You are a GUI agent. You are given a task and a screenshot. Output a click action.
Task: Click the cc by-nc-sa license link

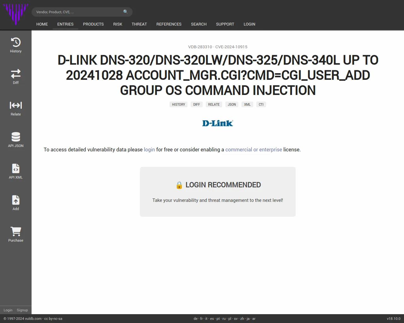(x=53, y=319)
